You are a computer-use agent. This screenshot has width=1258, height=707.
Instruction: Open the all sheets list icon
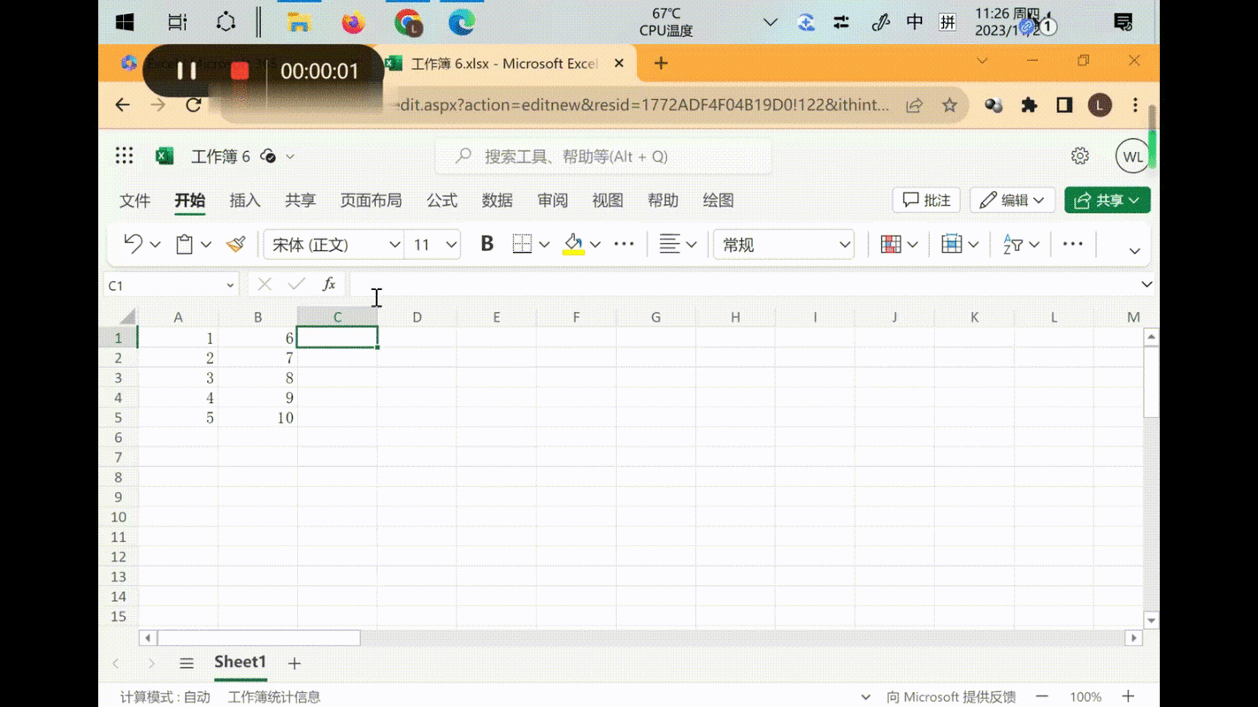187,663
